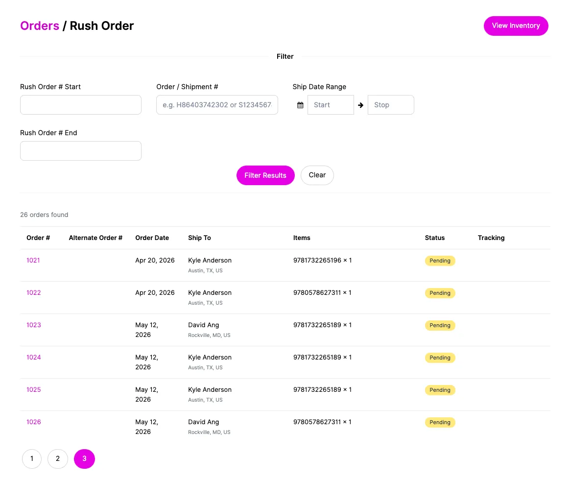Viewport: 570px width, 481px height.
Task: Open order 1021
Action: (x=33, y=260)
